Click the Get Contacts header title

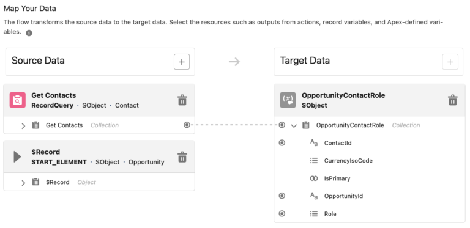point(54,95)
